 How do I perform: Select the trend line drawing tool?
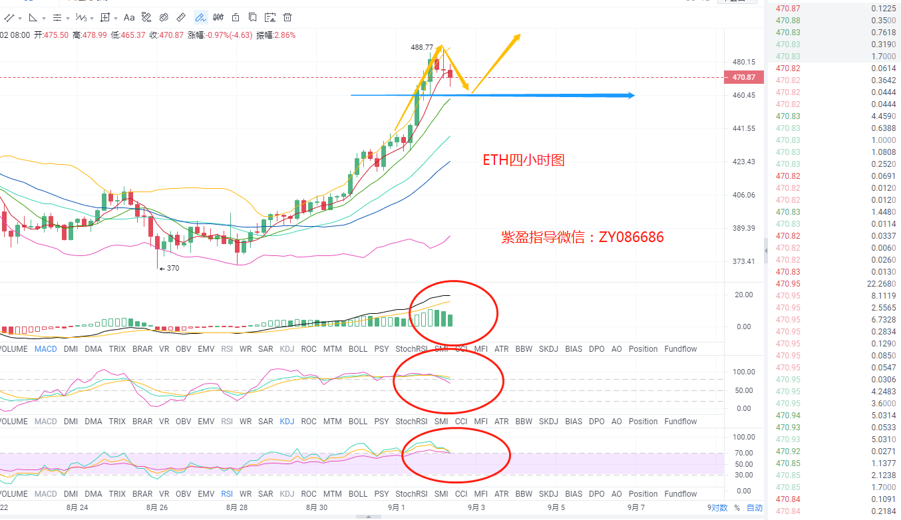(x=9, y=17)
